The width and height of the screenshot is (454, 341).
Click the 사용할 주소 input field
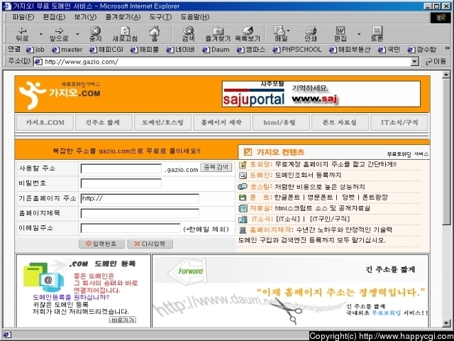(121, 169)
